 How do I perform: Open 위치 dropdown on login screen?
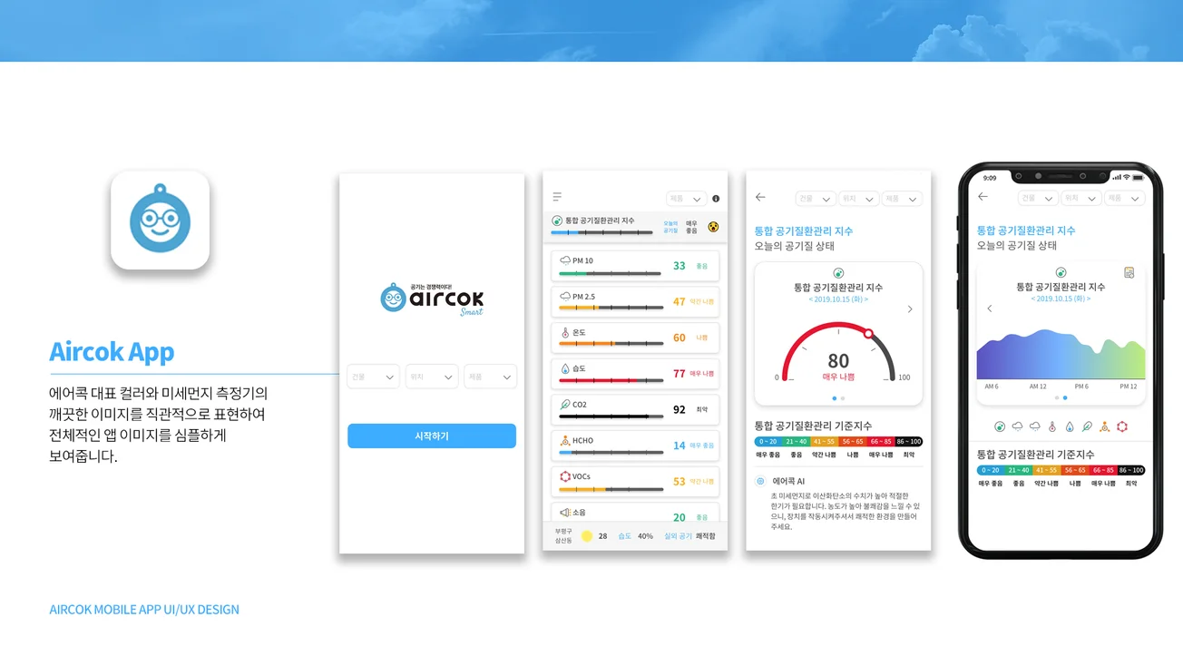click(432, 377)
